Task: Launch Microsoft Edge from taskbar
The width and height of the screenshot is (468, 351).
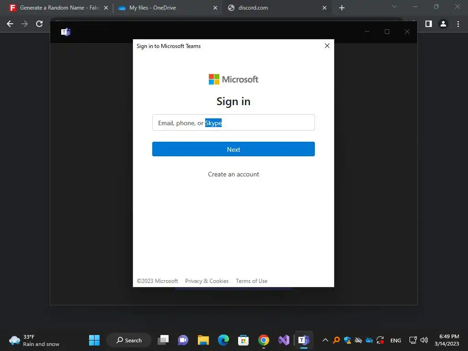Action: [223, 340]
